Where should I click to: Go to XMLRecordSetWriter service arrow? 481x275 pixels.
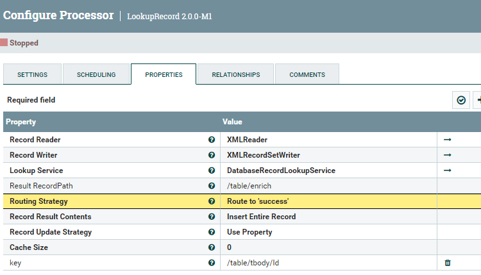coord(448,154)
